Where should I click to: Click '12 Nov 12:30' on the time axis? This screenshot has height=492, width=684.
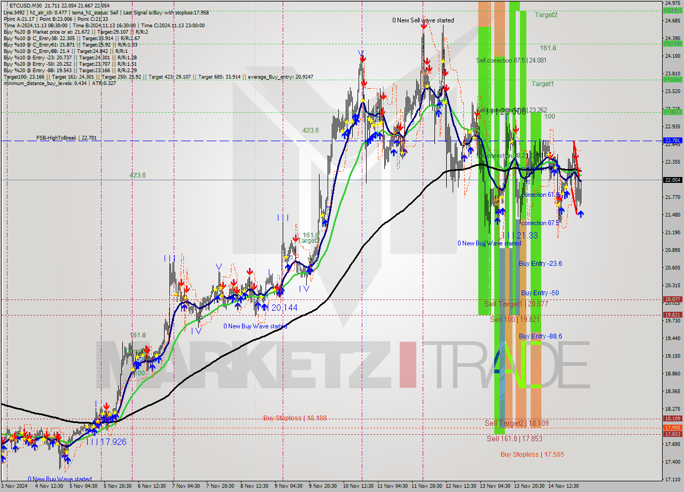[x=461, y=486]
